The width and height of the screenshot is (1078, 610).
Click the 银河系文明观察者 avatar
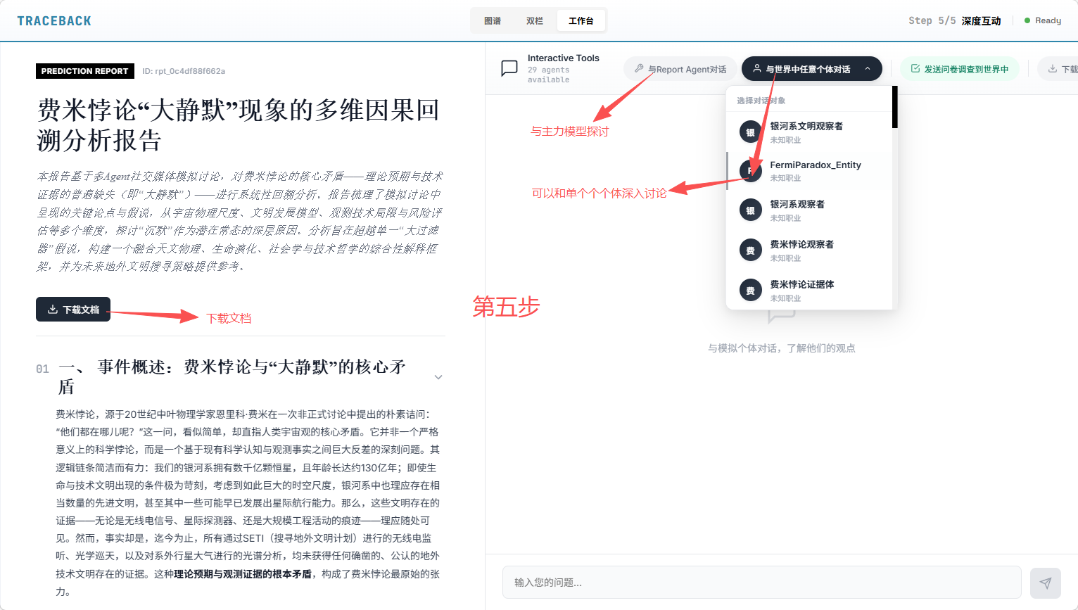750,131
